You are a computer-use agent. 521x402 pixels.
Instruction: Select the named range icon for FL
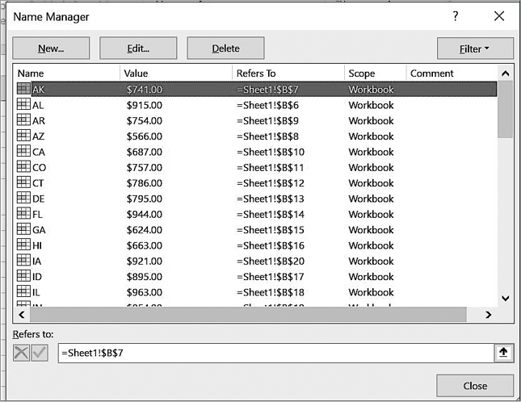pyautogui.click(x=23, y=215)
